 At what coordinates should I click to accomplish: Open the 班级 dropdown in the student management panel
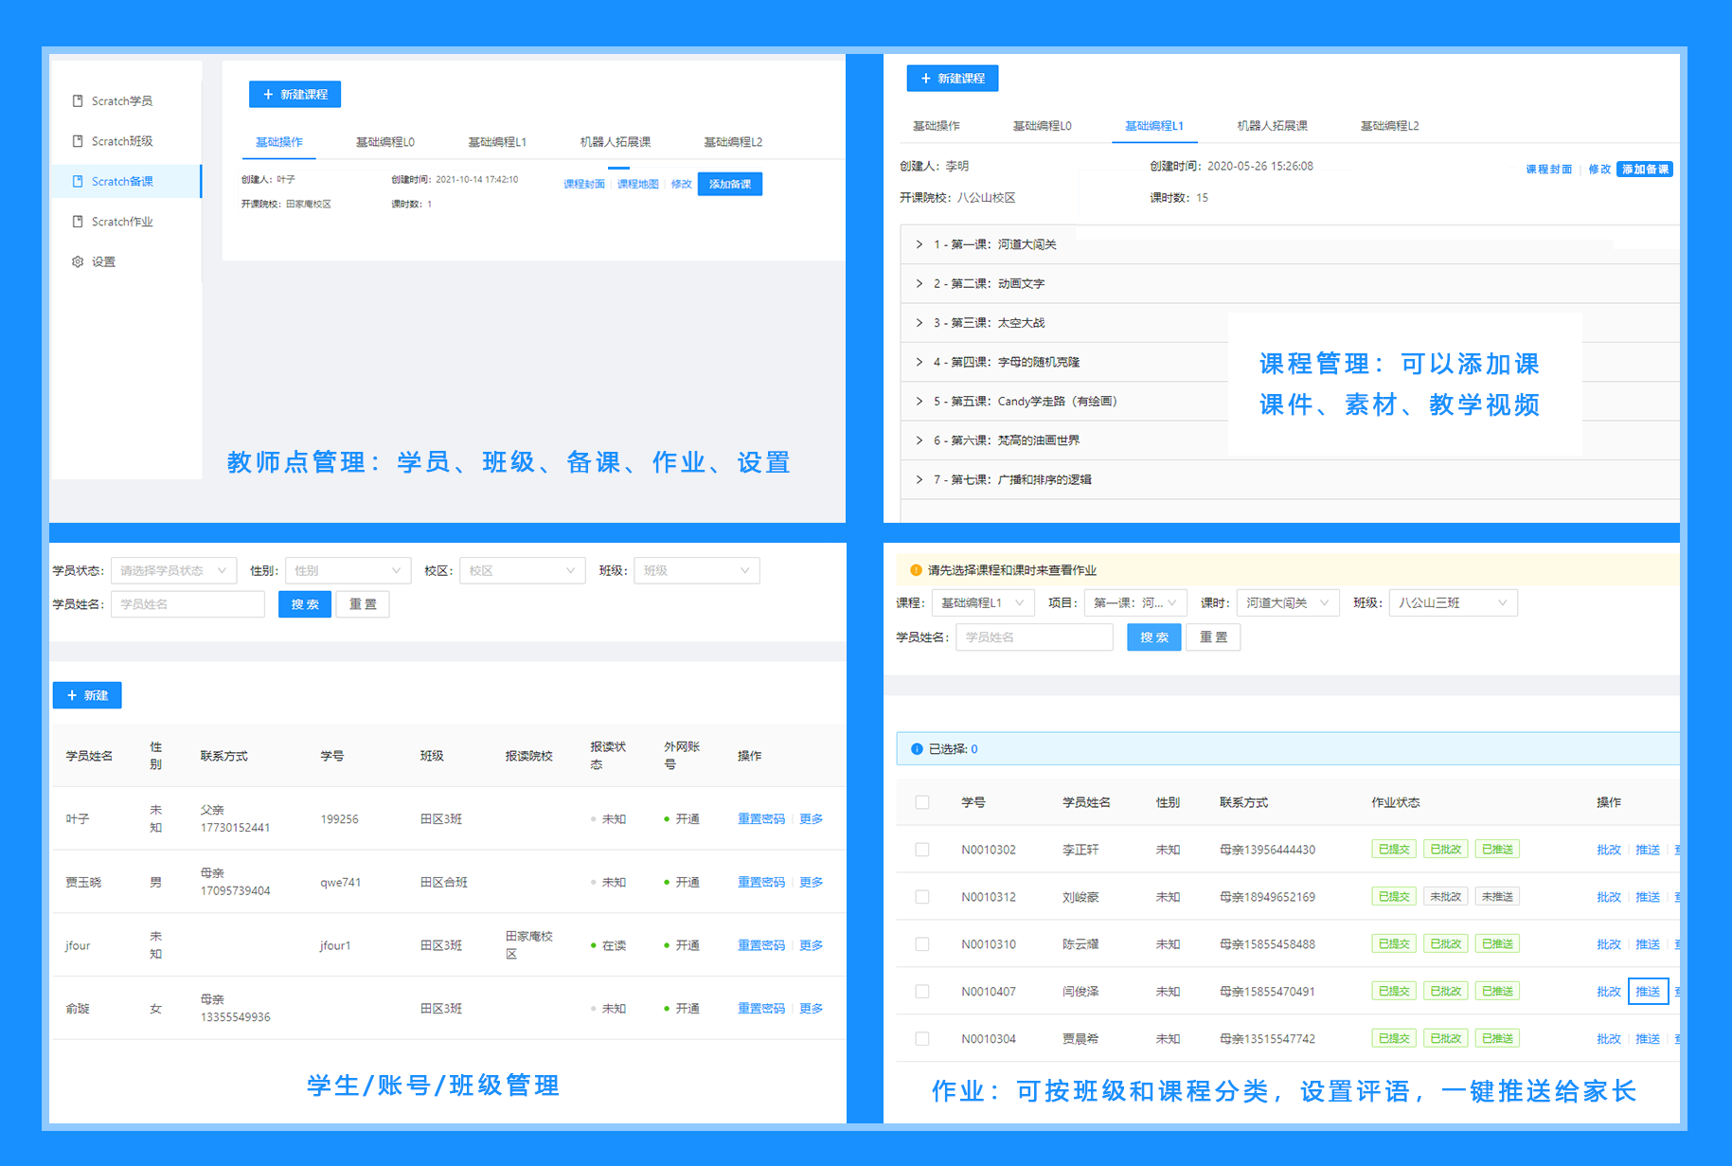[x=697, y=571]
